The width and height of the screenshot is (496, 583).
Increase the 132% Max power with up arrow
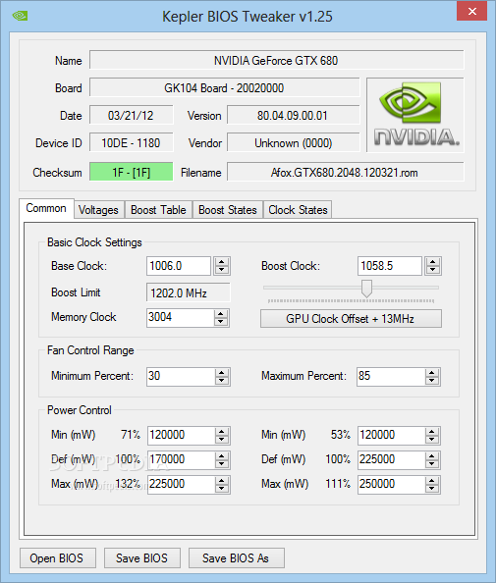pyautogui.click(x=222, y=481)
